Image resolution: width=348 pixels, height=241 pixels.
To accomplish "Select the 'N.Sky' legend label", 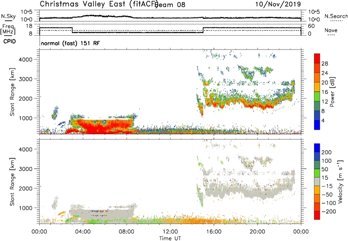I will pyautogui.click(x=8, y=16).
